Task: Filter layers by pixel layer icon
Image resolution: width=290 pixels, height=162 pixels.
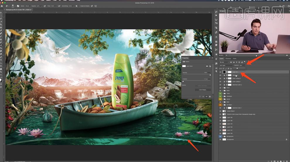Action: click(x=231, y=62)
